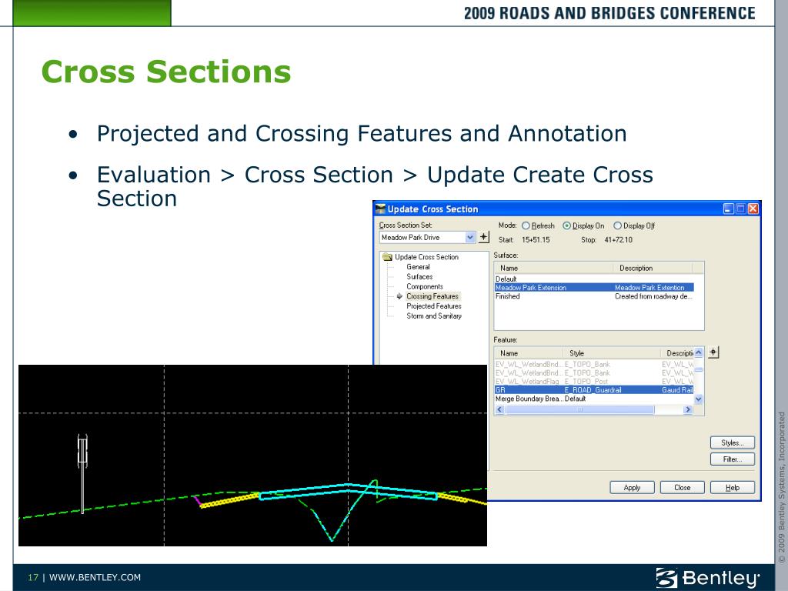This screenshot has height=591, width=788.
Task: Click the Feature list scroll right arrow
Action: 688,409
